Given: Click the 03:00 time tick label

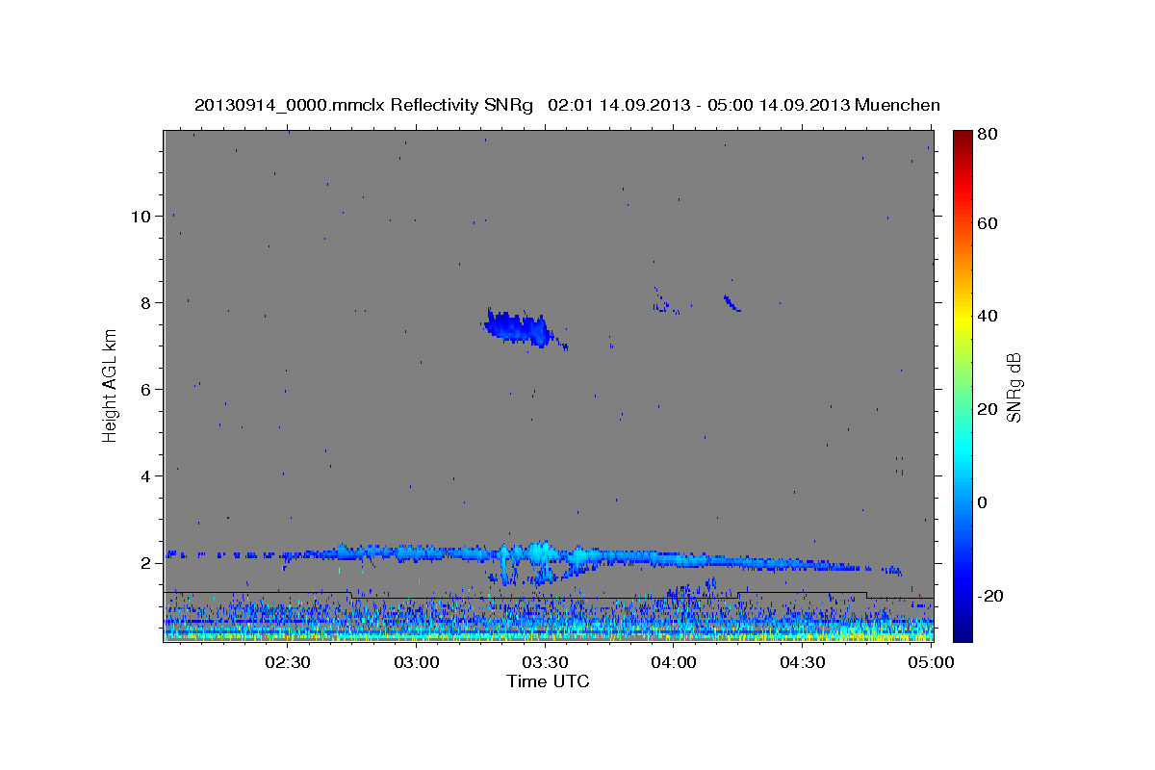Looking at the screenshot, I should (x=417, y=662).
